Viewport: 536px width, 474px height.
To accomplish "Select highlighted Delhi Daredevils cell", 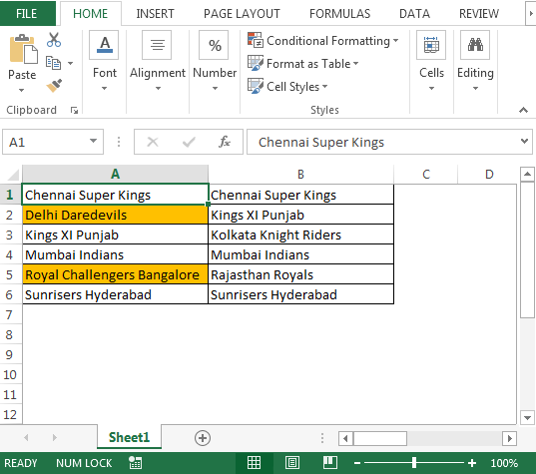I will tap(115, 215).
